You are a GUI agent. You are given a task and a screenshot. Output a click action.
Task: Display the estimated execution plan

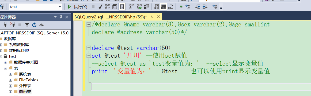click(x=108, y=7)
